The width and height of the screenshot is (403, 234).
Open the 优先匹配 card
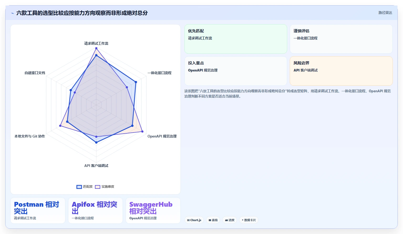click(x=236, y=39)
